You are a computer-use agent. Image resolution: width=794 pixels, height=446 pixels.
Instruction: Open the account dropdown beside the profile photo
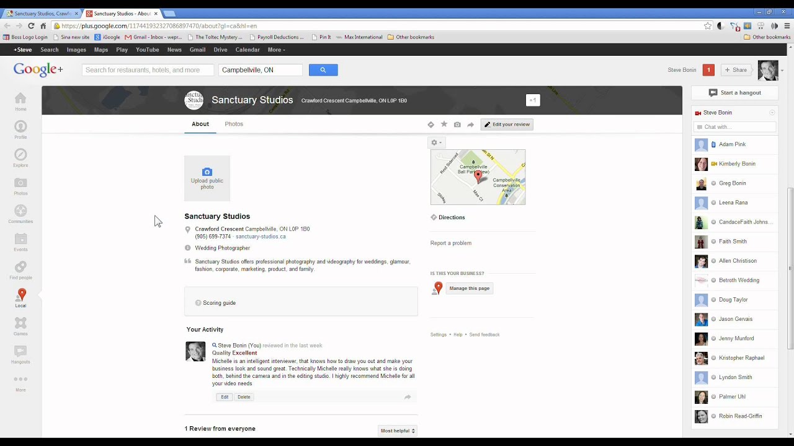point(782,71)
